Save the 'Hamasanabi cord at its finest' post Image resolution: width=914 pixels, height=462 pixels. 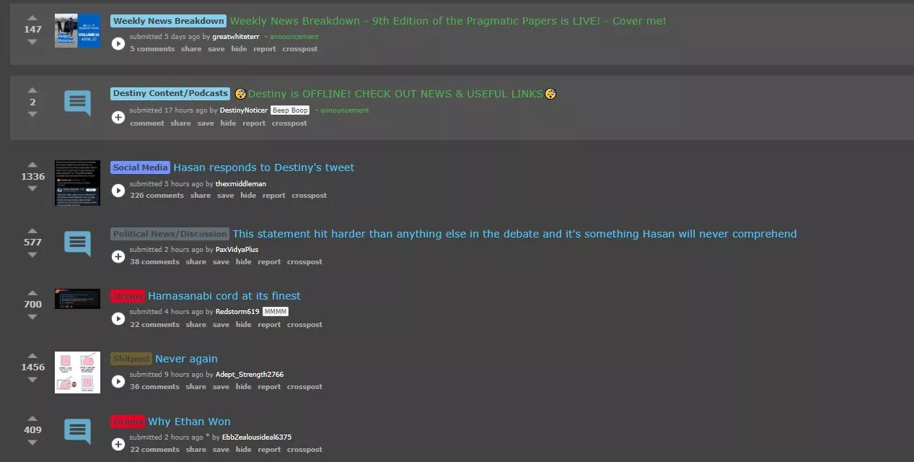tap(221, 325)
